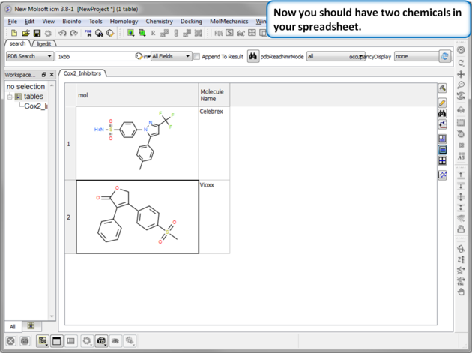Viewport: 472px width, 353px height.
Task: Click the Molecule Name column header
Action: [x=213, y=95]
